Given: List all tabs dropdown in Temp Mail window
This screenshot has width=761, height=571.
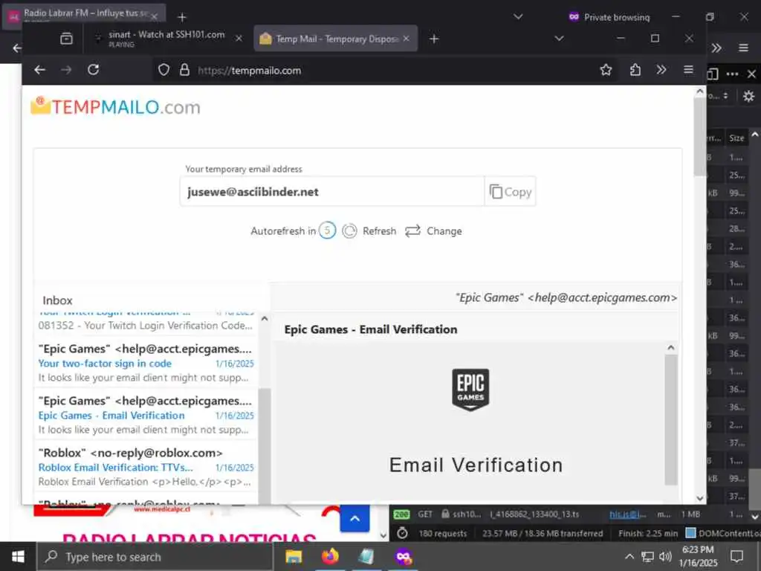Looking at the screenshot, I should [x=559, y=39].
